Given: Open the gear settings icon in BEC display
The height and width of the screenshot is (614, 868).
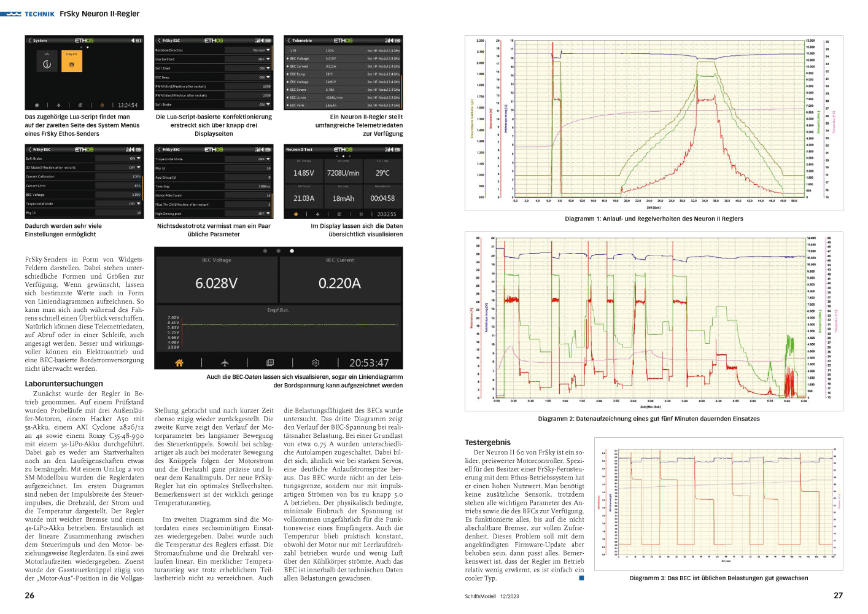Looking at the screenshot, I should pos(316,363).
